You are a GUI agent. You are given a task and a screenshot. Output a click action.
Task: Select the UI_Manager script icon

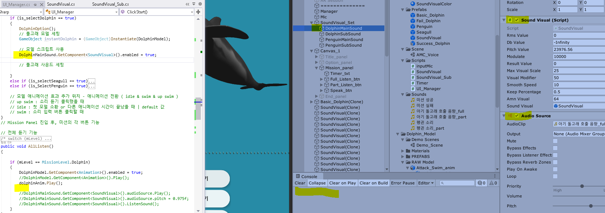pyautogui.click(x=413, y=89)
